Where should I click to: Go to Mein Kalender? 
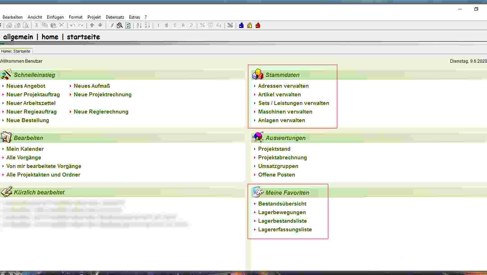[x=25, y=149]
